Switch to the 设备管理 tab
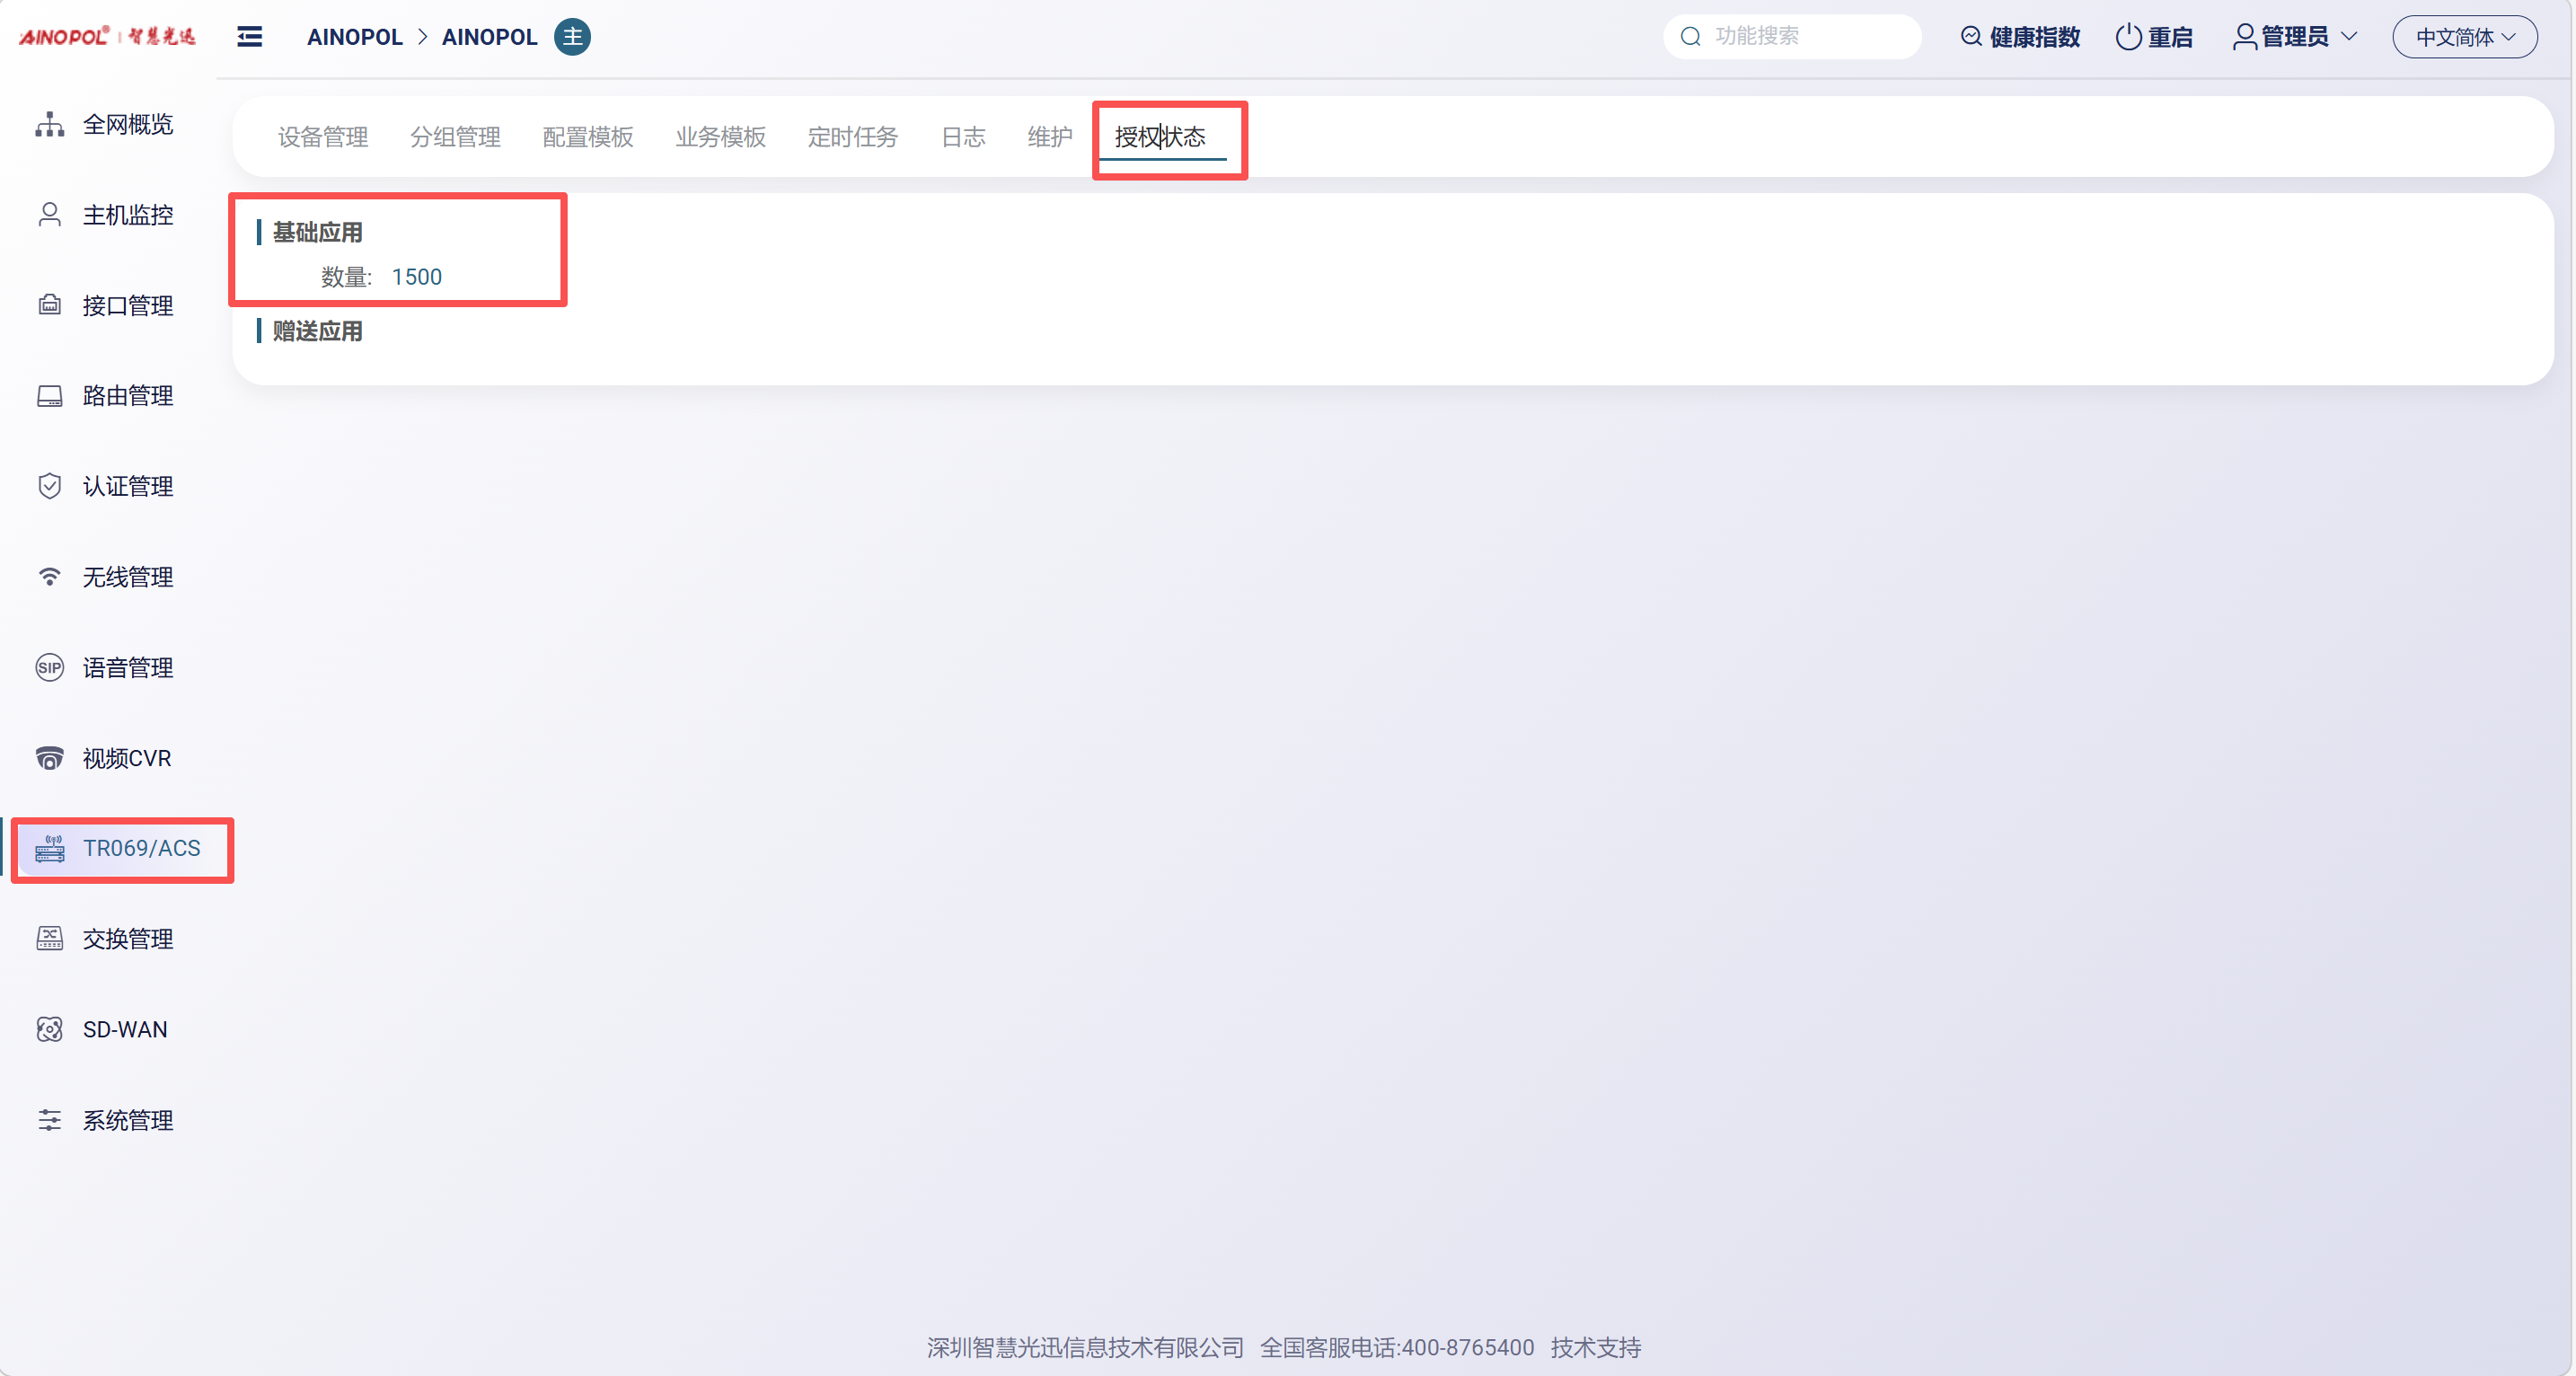2576x1376 pixels. click(322, 137)
